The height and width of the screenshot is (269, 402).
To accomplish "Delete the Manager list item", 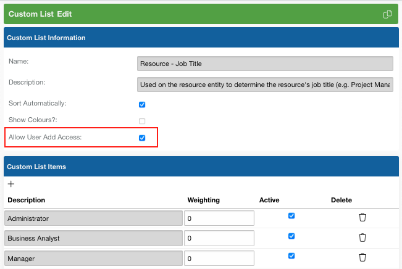I will tap(362, 257).
